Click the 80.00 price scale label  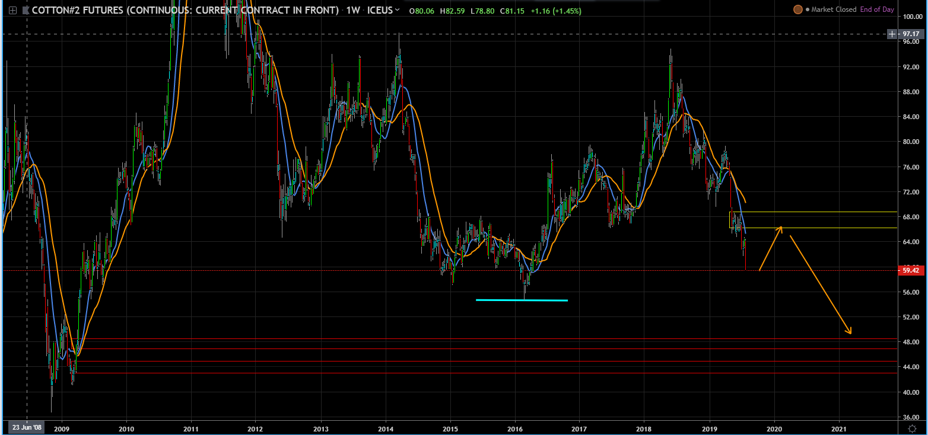tap(910, 142)
